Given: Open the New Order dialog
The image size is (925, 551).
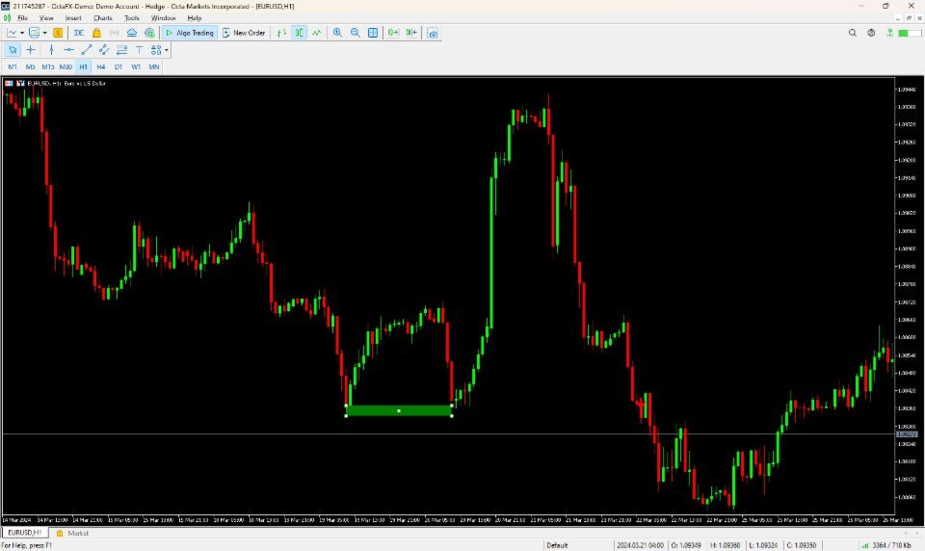Looking at the screenshot, I should 244,33.
